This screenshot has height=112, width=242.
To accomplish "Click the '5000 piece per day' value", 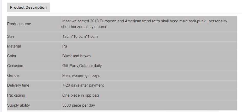I will [x=78, y=105].
